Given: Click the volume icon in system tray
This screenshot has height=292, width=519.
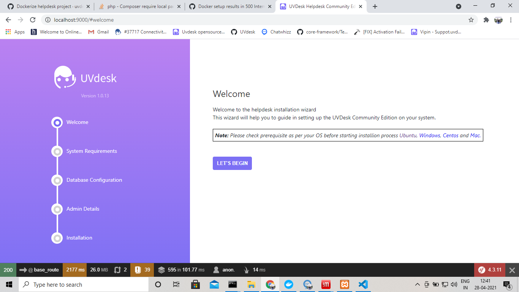Looking at the screenshot, I should coord(454,284).
